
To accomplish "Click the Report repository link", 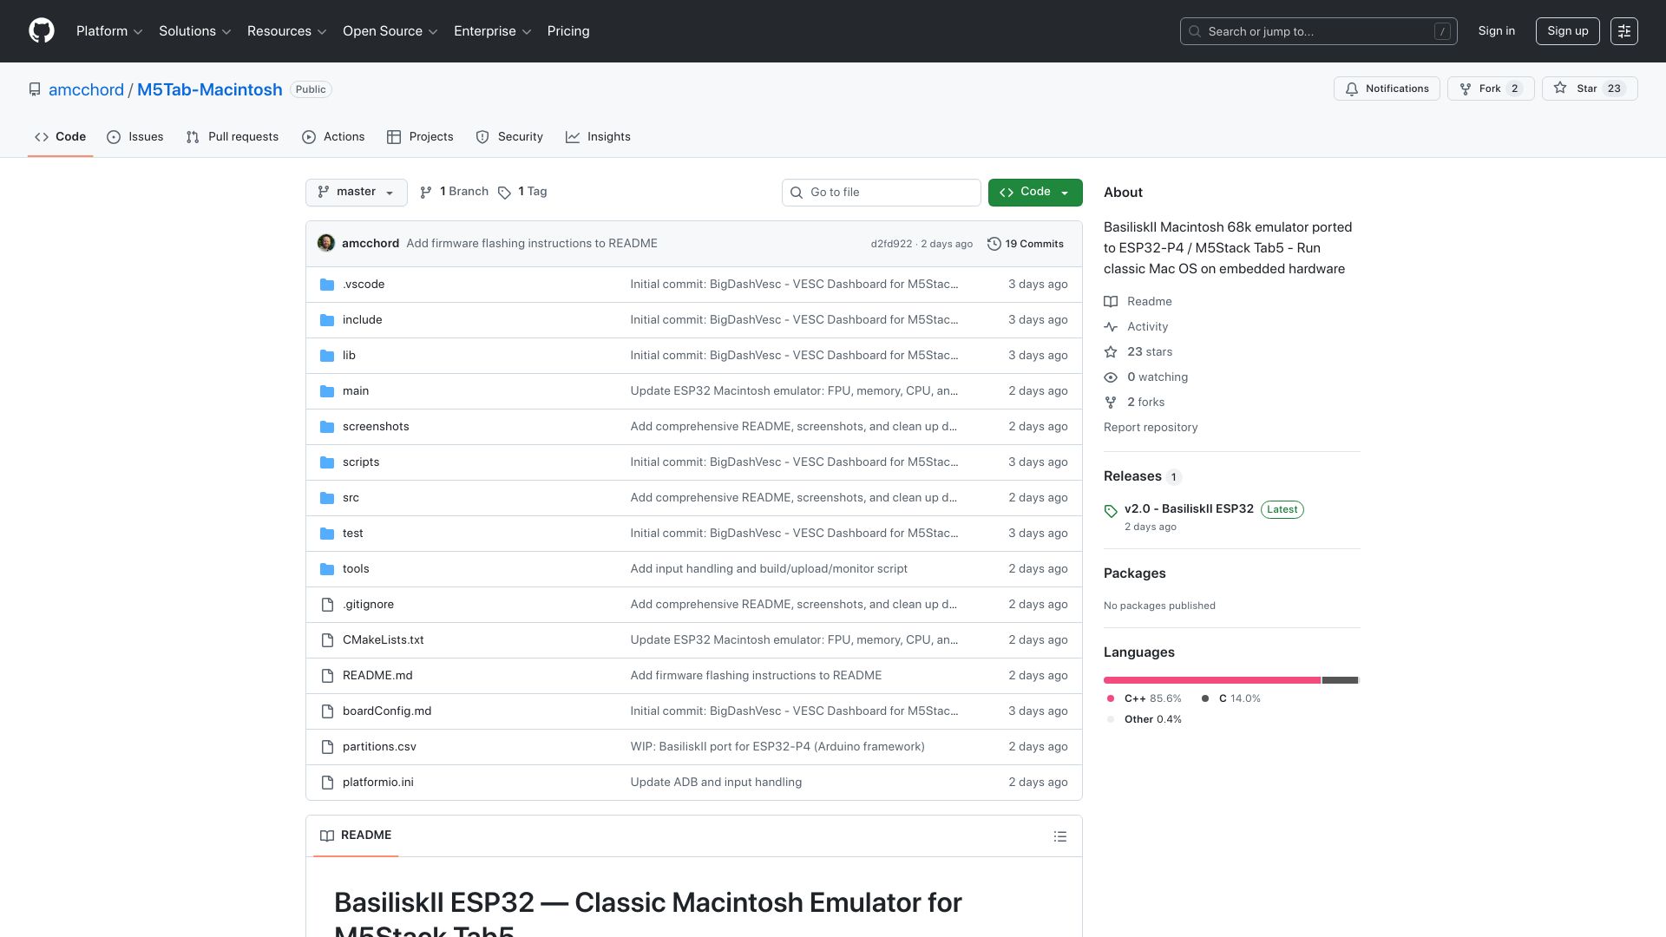I will [1151, 428].
